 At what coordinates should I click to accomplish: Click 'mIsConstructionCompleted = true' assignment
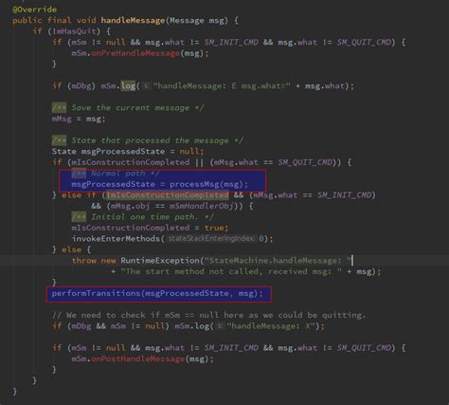[150, 228]
